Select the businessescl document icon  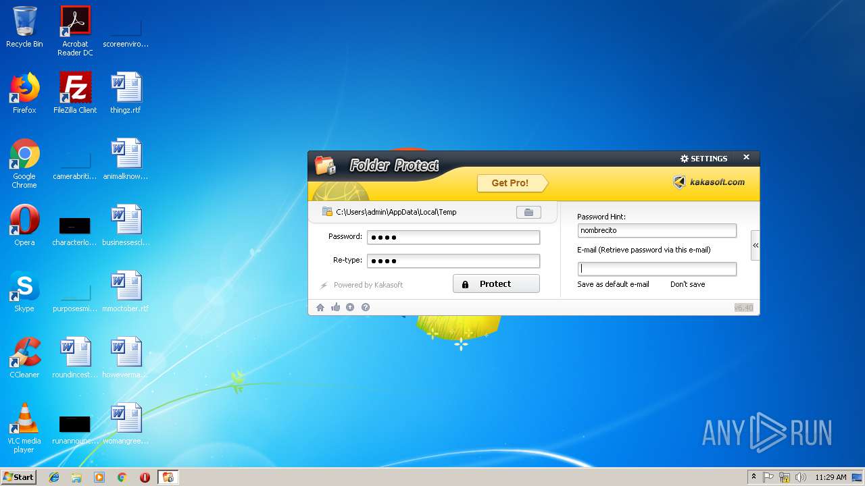[x=126, y=225]
